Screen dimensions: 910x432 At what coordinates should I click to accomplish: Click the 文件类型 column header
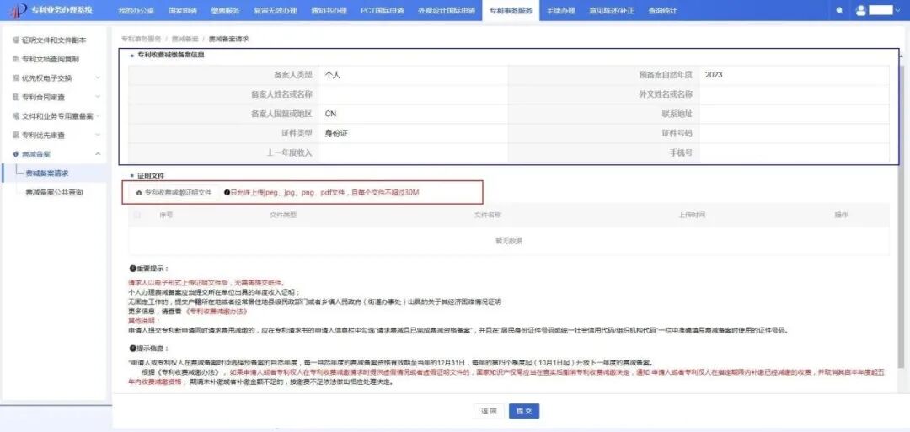coord(282,215)
